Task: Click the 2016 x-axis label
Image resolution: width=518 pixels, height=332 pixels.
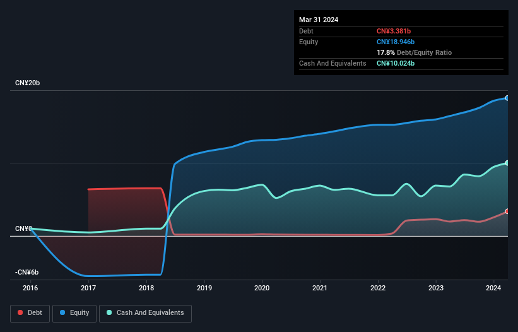Action: (30, 288)
